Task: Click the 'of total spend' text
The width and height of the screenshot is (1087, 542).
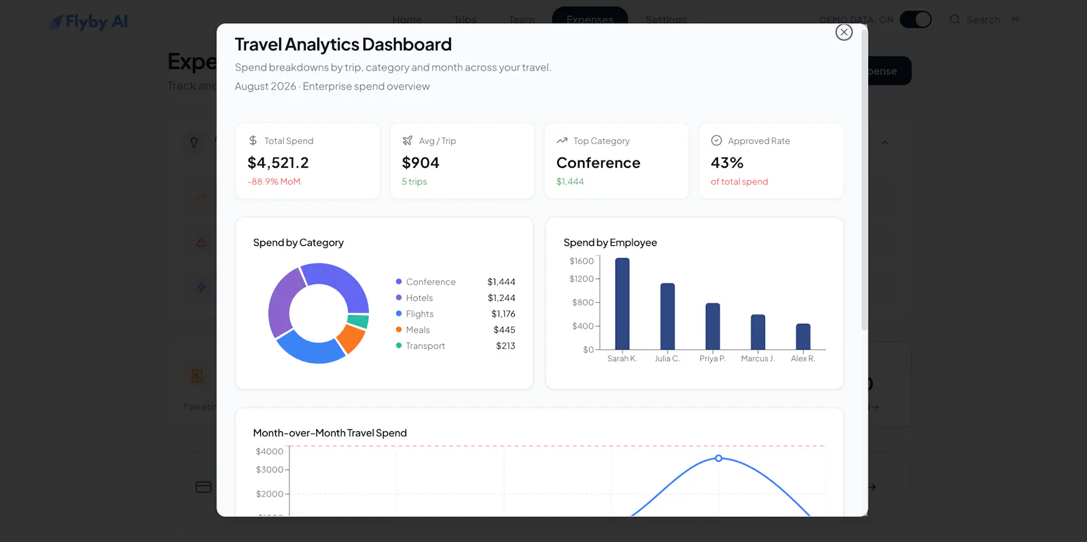Action: tap(739, 181)
